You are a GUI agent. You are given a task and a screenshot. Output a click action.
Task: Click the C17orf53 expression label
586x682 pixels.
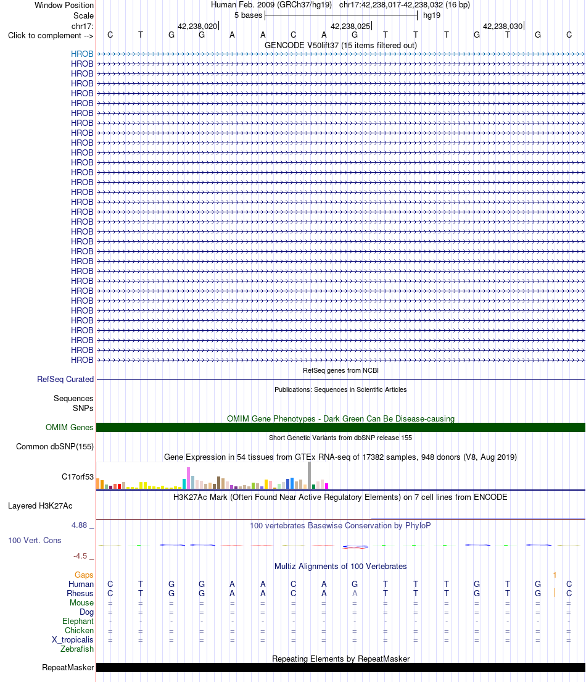click(77, 476)
